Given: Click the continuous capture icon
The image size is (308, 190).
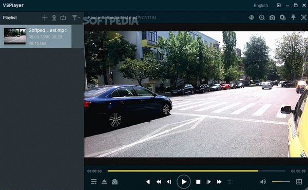Looking at the screenshot, I should (283, 17).
